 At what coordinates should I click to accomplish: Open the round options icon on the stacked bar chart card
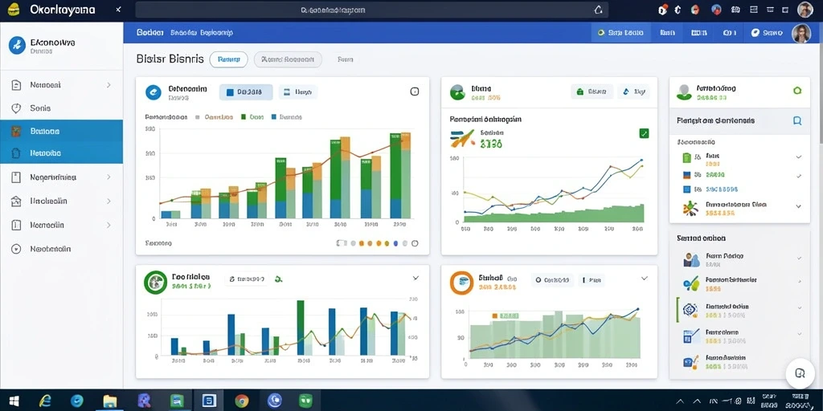tap(414, 92)
